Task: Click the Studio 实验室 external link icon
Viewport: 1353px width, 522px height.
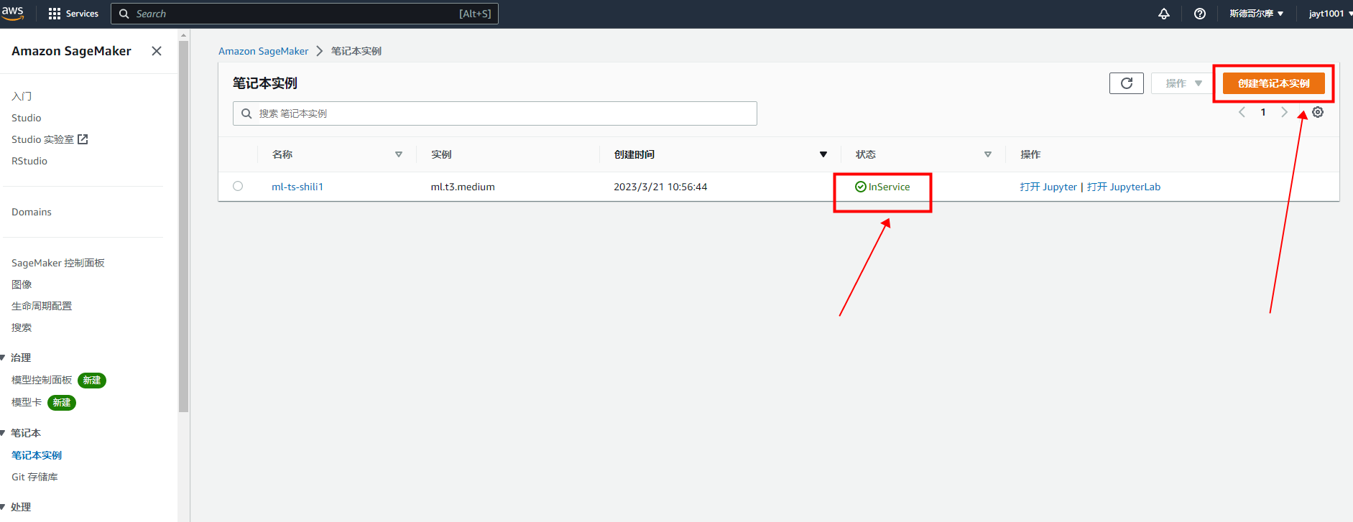Action: point(83,139)
